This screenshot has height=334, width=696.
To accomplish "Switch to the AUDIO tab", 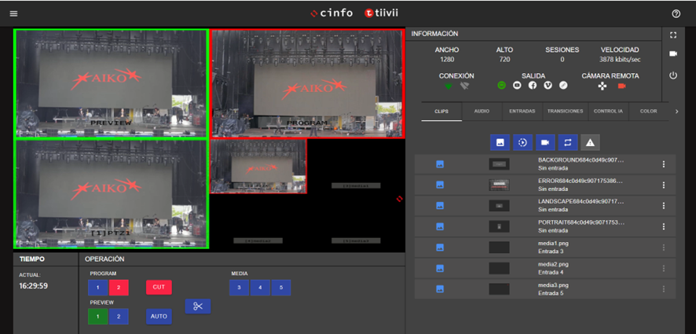I will coord(482,112).
